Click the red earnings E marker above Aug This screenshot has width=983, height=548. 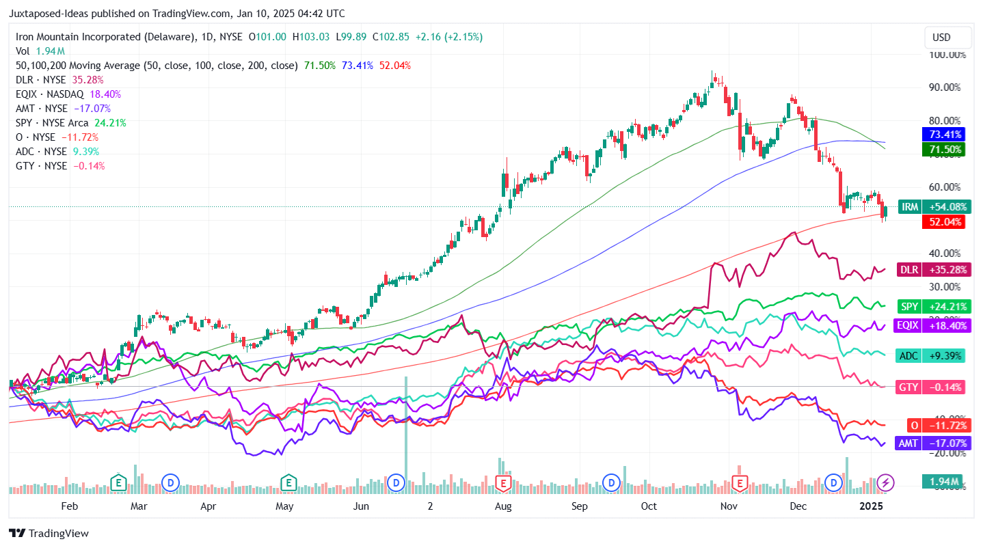pos(504,482)
